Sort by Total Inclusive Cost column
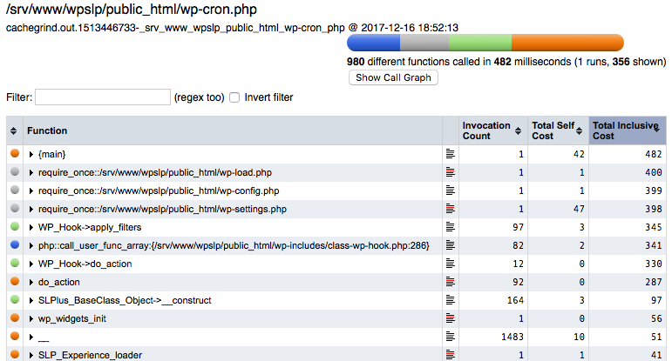672x361 pixels. tap(628, 130)
